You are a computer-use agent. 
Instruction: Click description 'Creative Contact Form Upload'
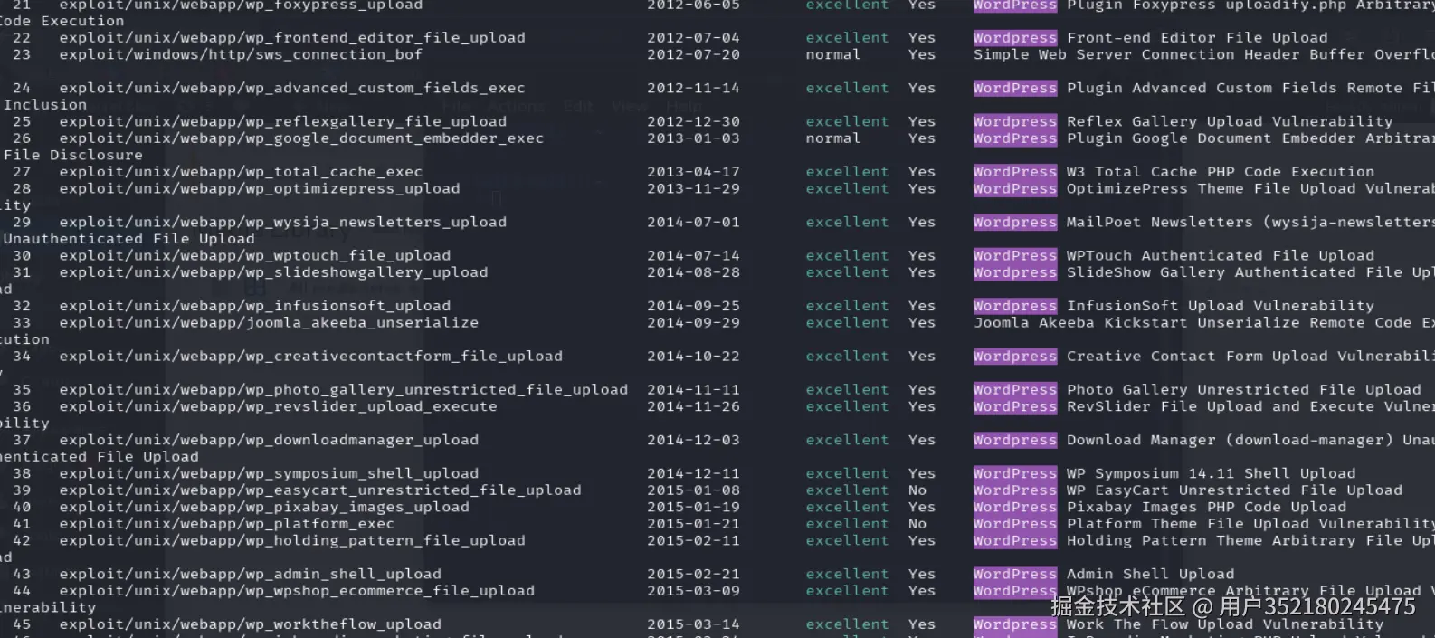tap(1197, 356)
